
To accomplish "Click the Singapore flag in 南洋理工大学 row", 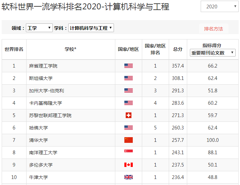I will (x=128, y=151).
